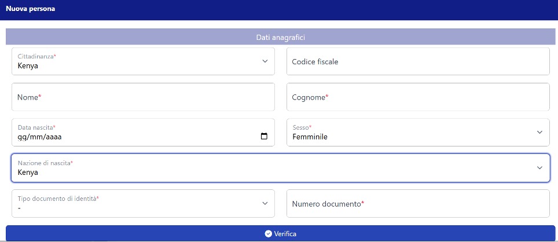Focus the Codice fiscale field
The width and height of the screenshot is (558, 242).
tap(418, 61)
